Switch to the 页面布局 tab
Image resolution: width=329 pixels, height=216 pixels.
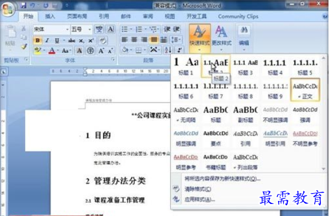(77, 17)
